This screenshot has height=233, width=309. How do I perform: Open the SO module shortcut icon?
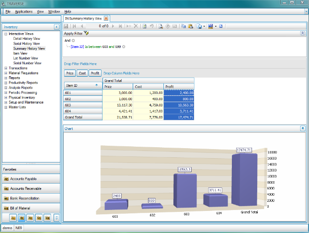pyautogui.click(x=39, y=218)
